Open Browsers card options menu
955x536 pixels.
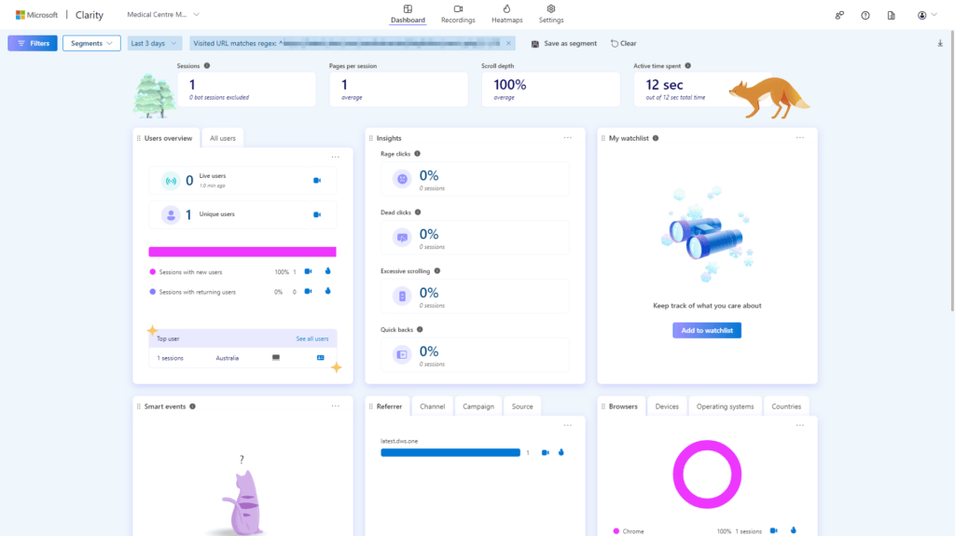(x=799, y=425)
